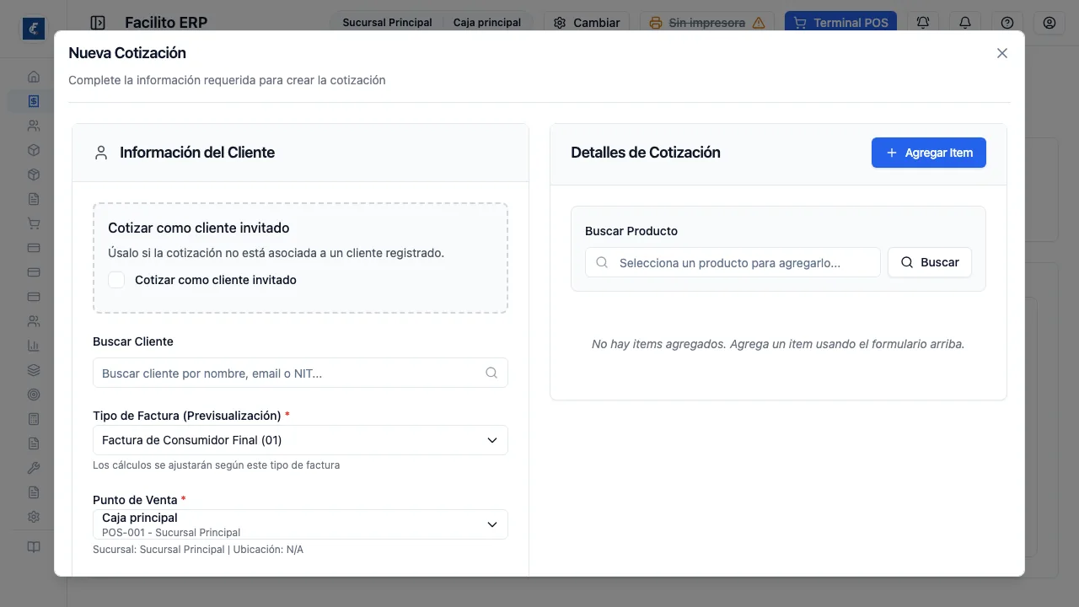
Task: Open the book documentation sidebar icon
Action: point(34,547)
